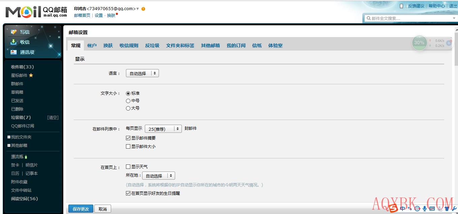
Task: Click the Sogou S input method logo
Action: coord(393,209)
